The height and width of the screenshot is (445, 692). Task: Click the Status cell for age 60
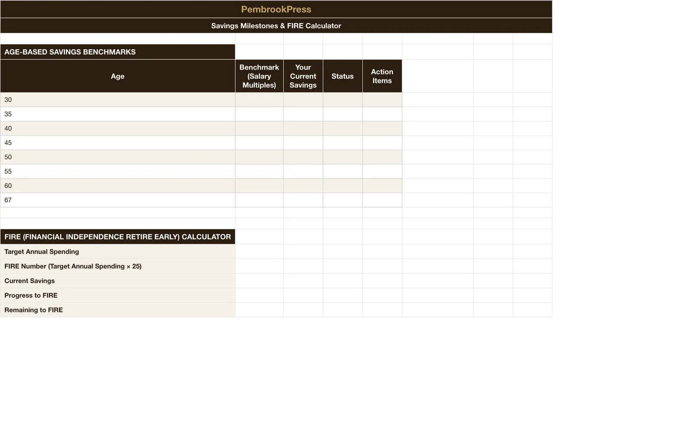click(x=343, y=186)
